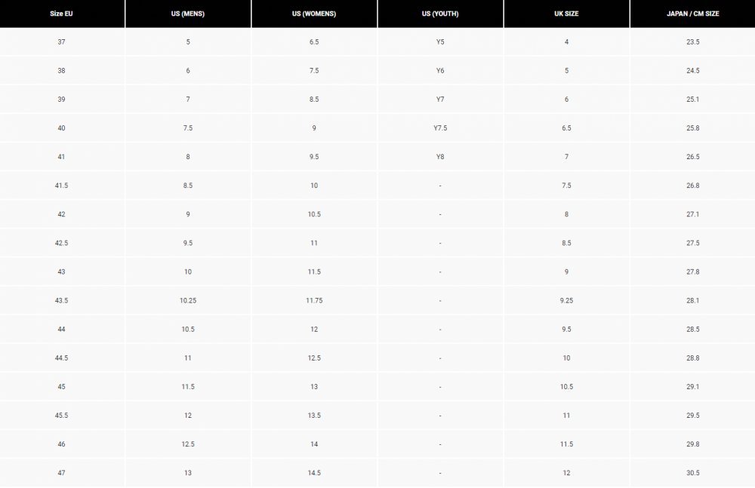Click US mens size 12.5 cell
Viewport: 755px width, 488px height.
pos(188,444)
